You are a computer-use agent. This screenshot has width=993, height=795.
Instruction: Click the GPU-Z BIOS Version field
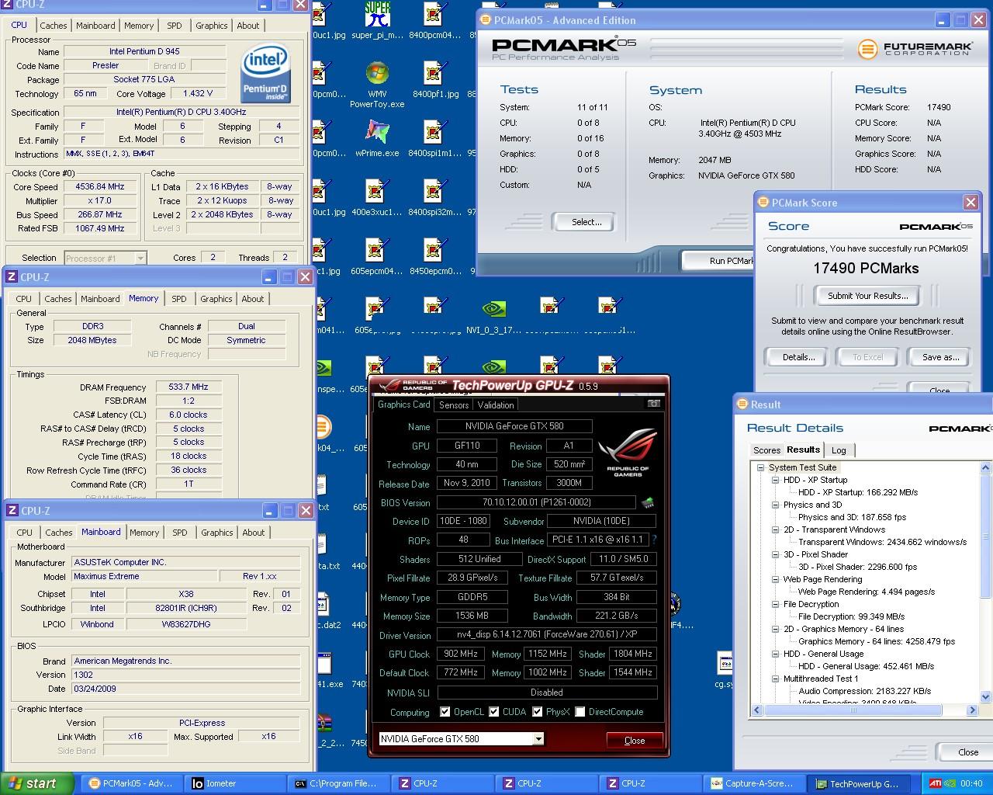[536, 503]
